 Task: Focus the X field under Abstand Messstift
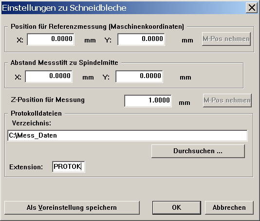(x=49, y=76)
